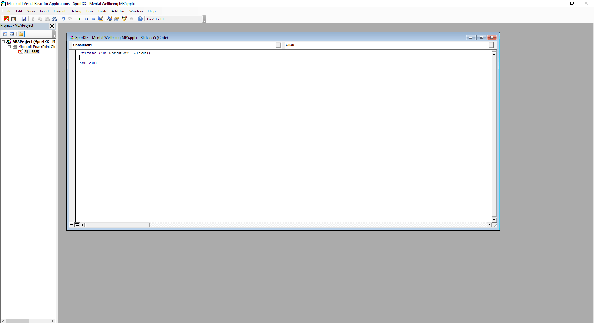The height and width of the screenshot is (323, 594).
Task: Save the project with the floppy icon
Action: click(x=24, y=19)
